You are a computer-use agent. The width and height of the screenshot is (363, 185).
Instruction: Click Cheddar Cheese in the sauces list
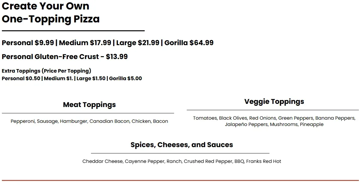pyautogui.click(x=102, y=161)
